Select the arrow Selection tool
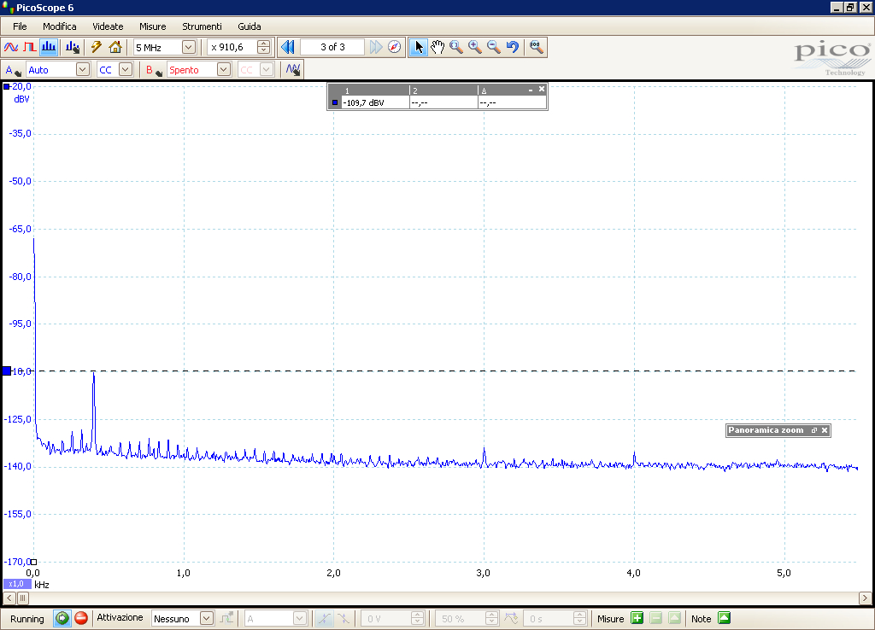Image resolution: width=875 pixels, height=630 pixels. coord(419,48)
